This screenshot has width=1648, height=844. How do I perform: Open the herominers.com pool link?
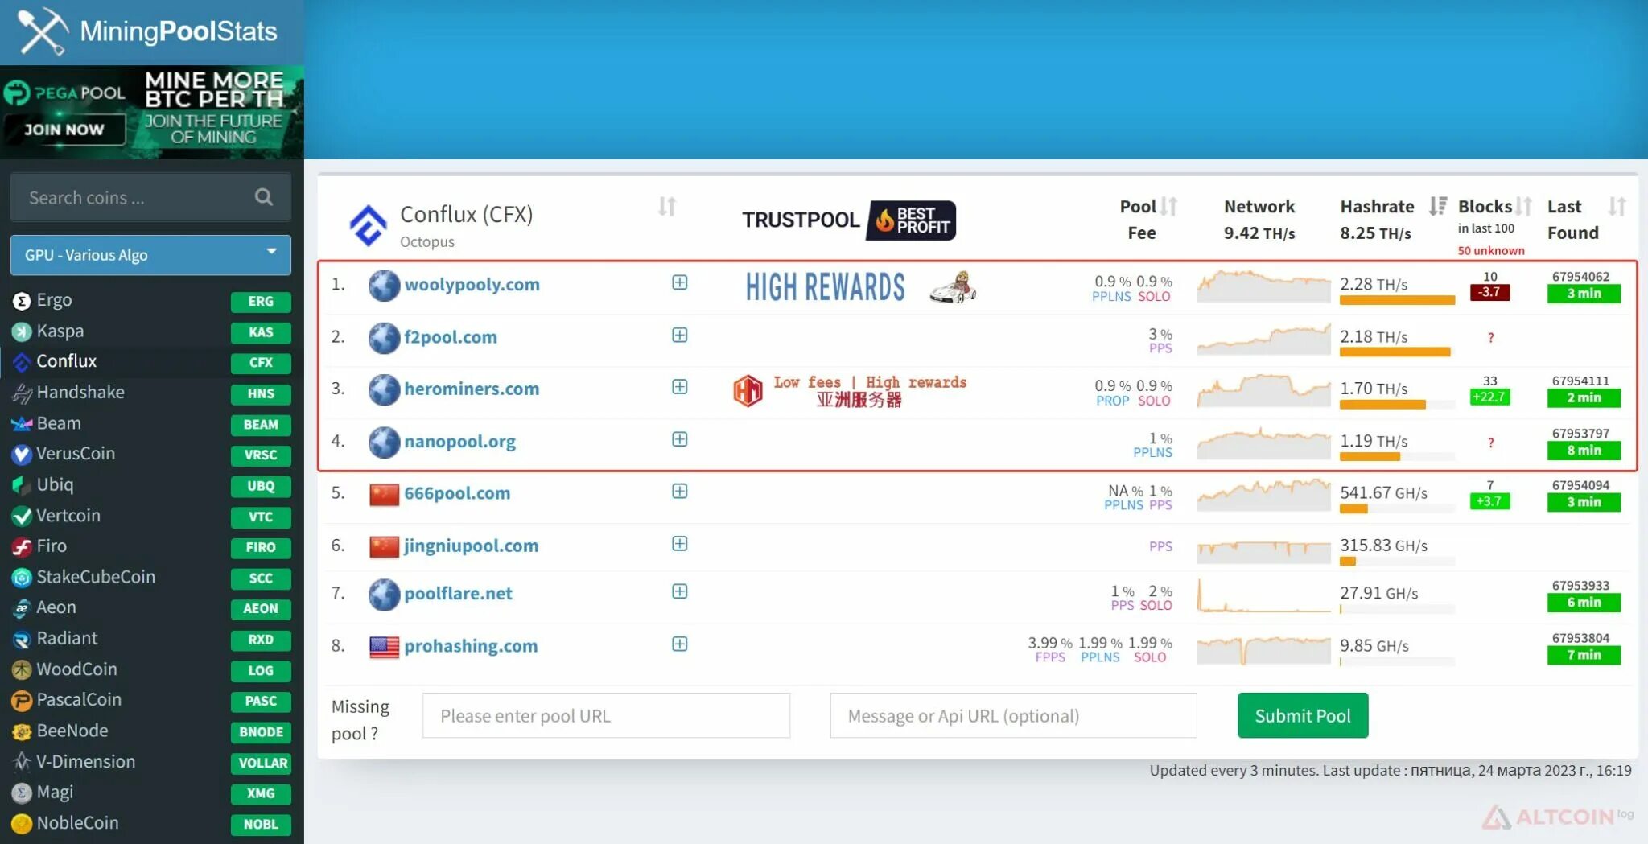click(x=472, y=389)
